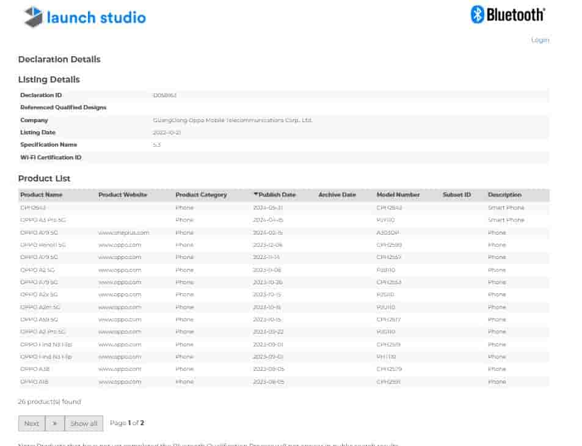Click the Description column header

click(504, 195)
